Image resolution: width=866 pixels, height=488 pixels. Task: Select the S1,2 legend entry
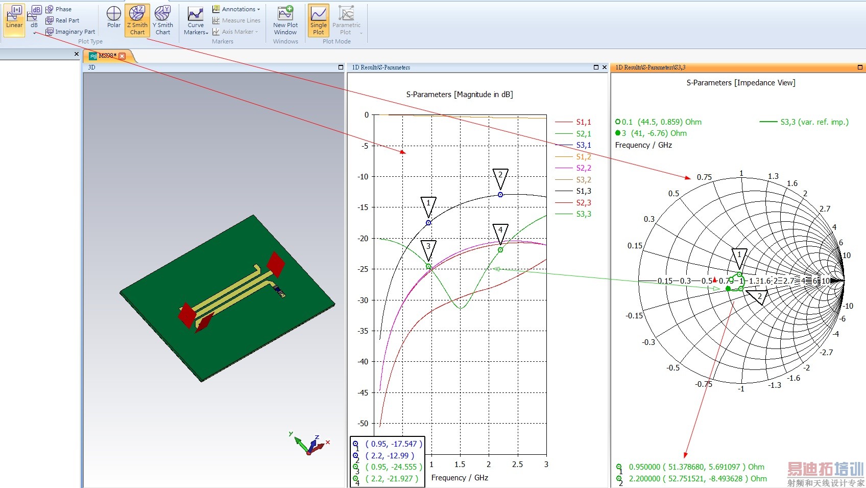tap(573, 157)
